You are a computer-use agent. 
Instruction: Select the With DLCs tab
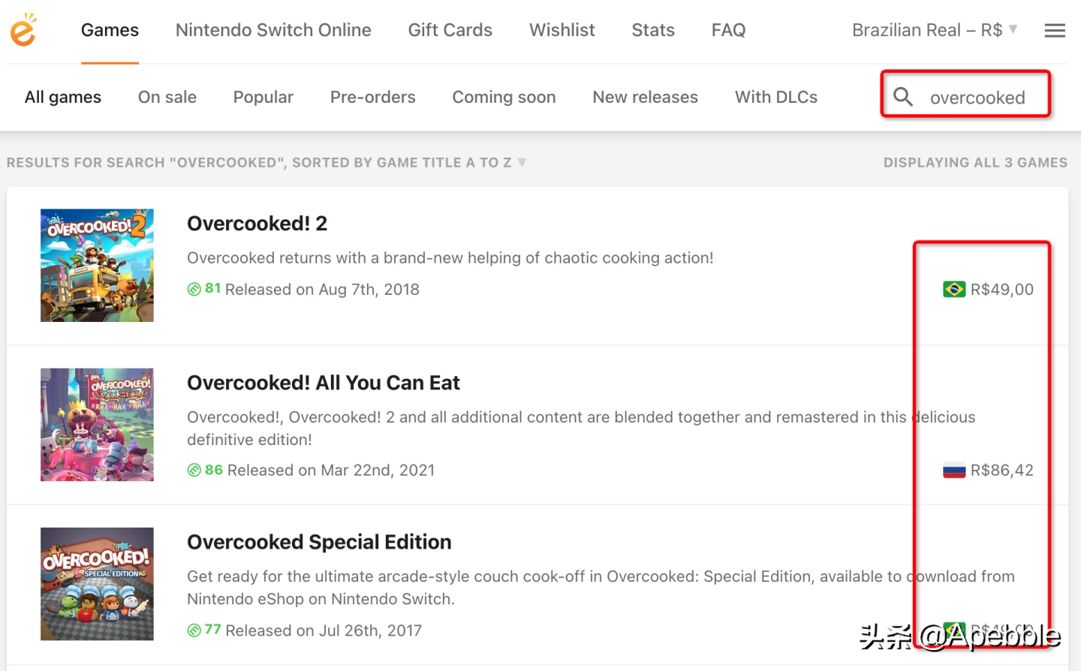click(x=776, y=98)
